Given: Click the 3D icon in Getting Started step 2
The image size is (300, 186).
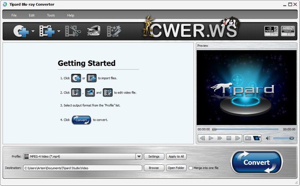Looking at the screenshot, I should 90,93.
